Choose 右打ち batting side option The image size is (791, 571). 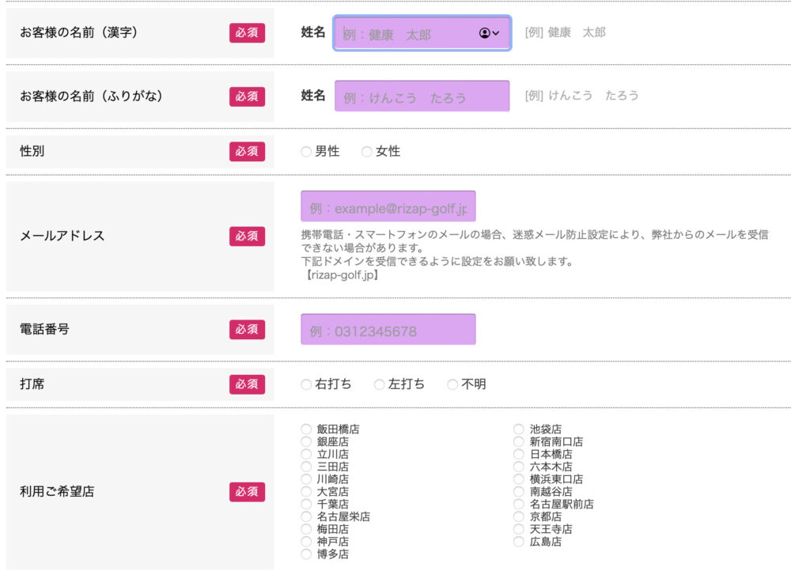305,384
